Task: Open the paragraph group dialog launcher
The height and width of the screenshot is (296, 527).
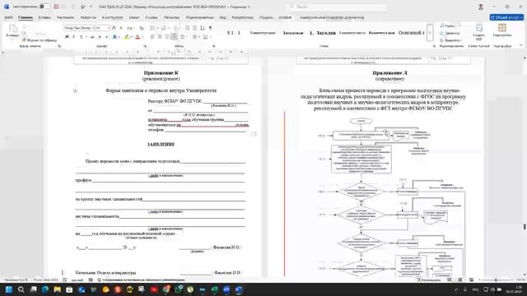Action: pyautogui.click(x=214, y=46)
